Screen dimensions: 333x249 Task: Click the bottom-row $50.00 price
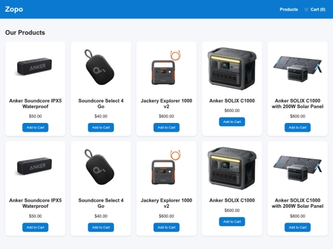tap(35, 216)
